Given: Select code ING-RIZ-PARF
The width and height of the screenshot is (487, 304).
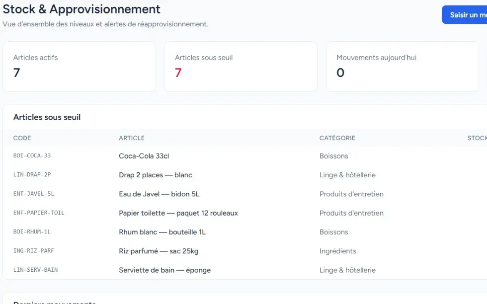Looking at the screenshot, I should (x=34, y=250).
